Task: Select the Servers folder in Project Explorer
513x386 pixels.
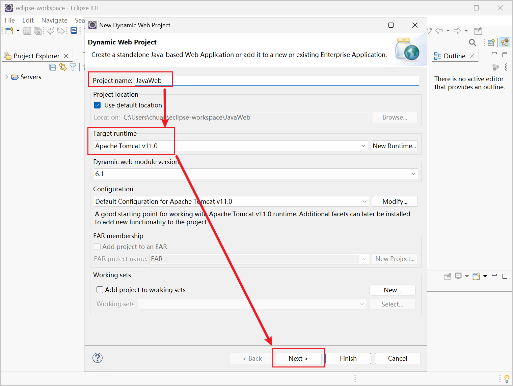Action: pos(26,77)
